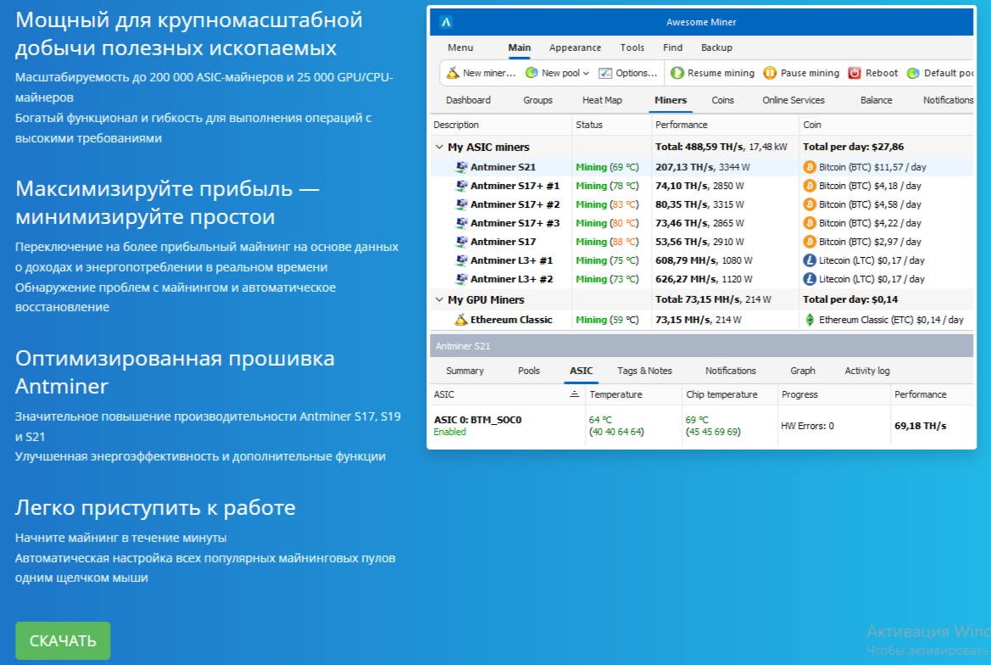The width and height of the screenshot is (991, 665).
Task: Open the Appearance ribbon menu
Action: point(575,47)
